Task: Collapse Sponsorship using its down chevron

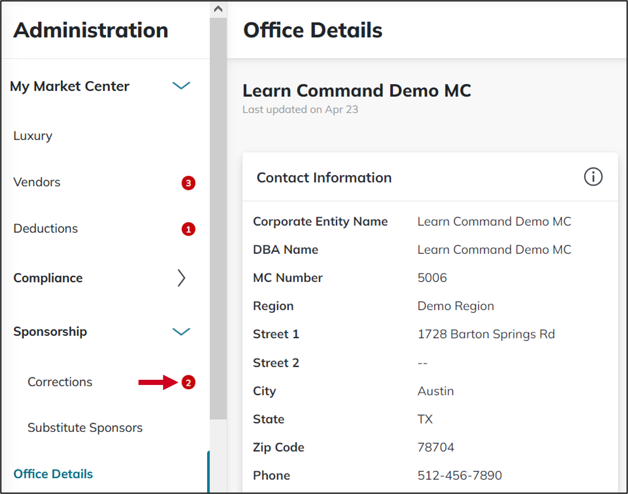Action: coord(181,332)
